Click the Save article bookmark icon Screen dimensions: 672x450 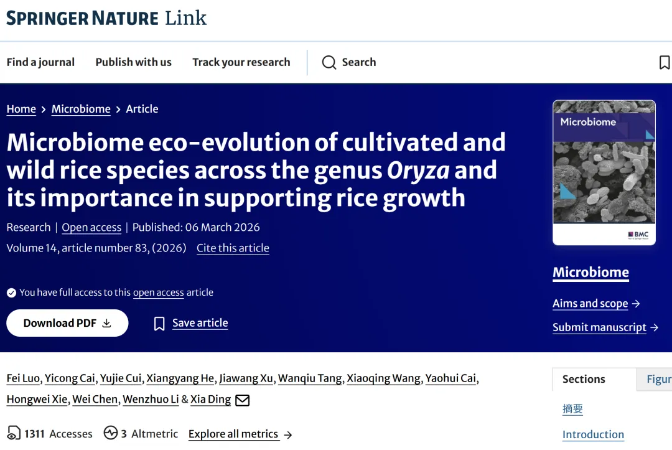(x=160, y=324)
